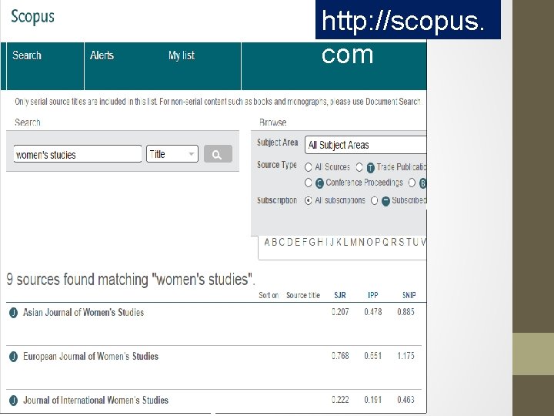Select the All Sources radio button
The image size is (554, 416).
[x=308, y=167]
